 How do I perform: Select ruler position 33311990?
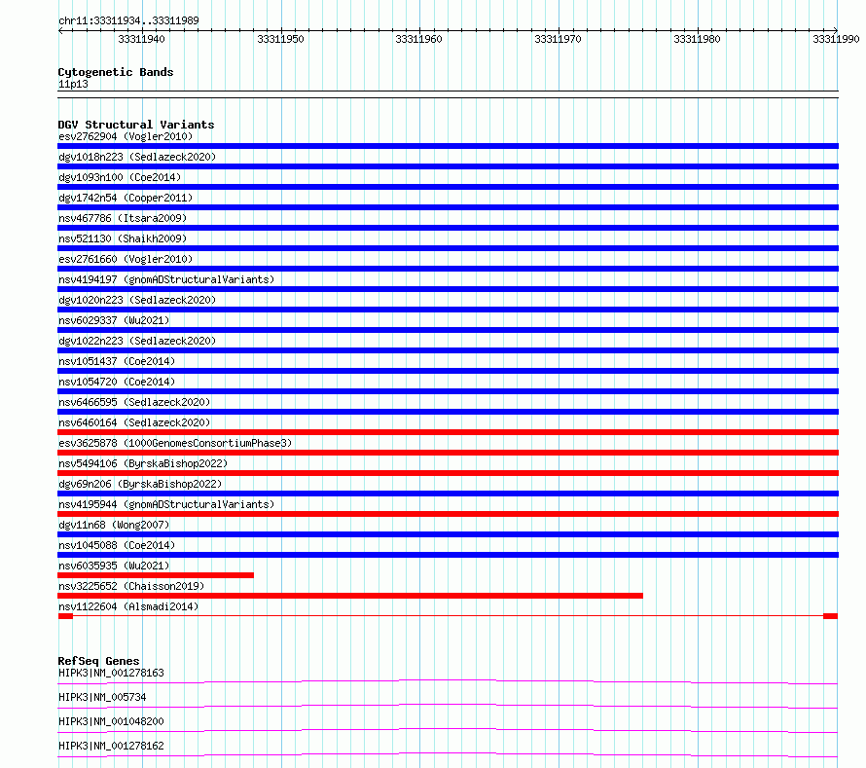tap(836, 39)
